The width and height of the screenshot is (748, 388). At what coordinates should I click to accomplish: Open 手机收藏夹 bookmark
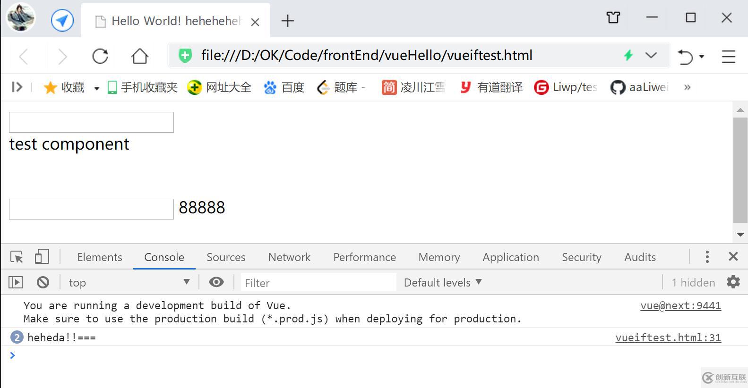(x=143, y=87)
